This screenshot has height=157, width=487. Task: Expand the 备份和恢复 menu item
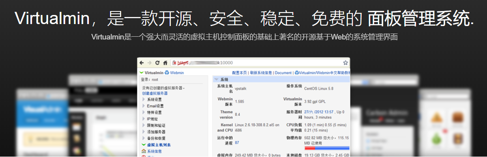[154, 138]
